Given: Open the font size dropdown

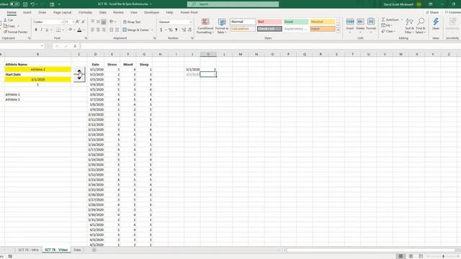Looking at the screenshot, I should click(x=73, y=22).
